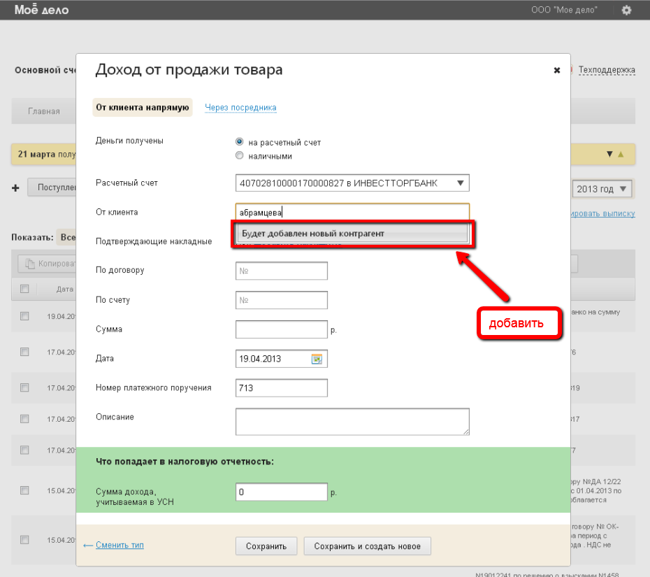This screenshot has height=577, width=650.
Task: Click the Сохранить button
Action: [x=266, y=546]
